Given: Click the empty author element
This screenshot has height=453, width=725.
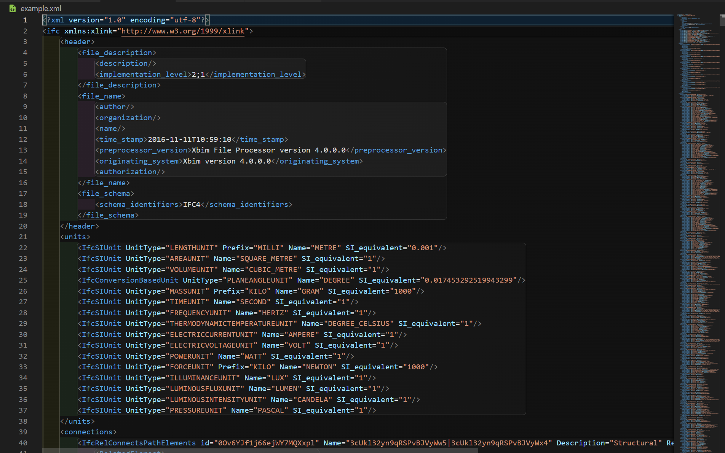Looking at the screenshot, I should pyautogui.click(x=114, y=107).
